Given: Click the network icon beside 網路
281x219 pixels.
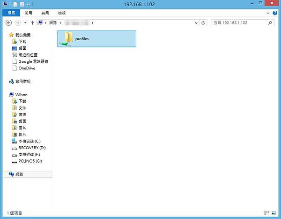Looking at the screenshot, I should click(x=11, y=174).
